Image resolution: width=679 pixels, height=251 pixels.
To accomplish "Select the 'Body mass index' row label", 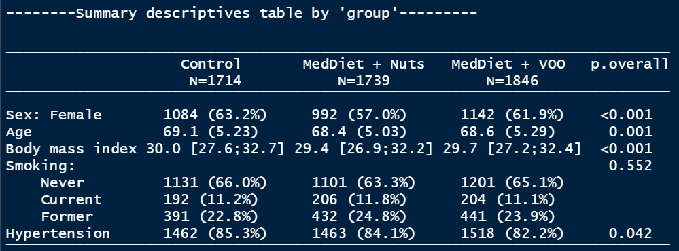I will 71,149.
